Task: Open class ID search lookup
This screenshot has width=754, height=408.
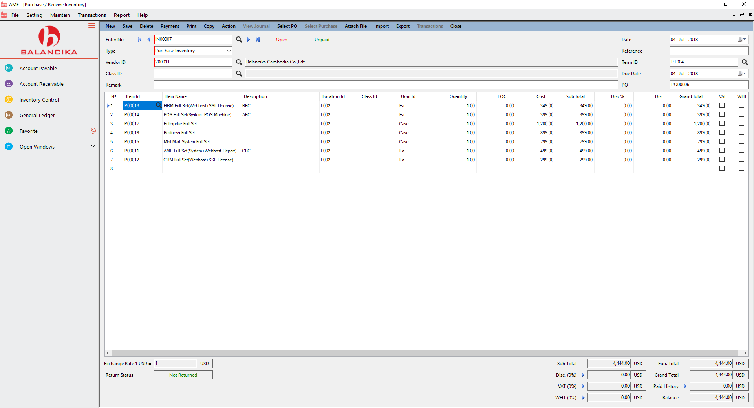Action: click(x=239, y=74)
